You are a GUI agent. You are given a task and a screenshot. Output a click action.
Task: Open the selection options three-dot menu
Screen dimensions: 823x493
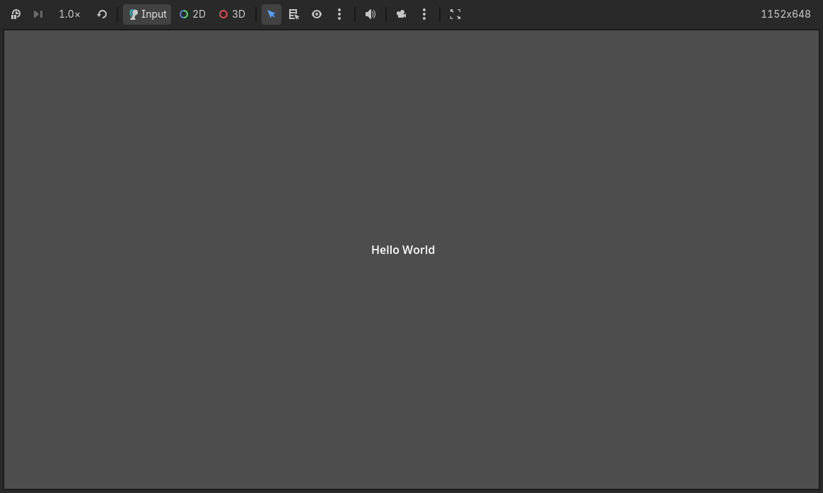pos(339,14)
